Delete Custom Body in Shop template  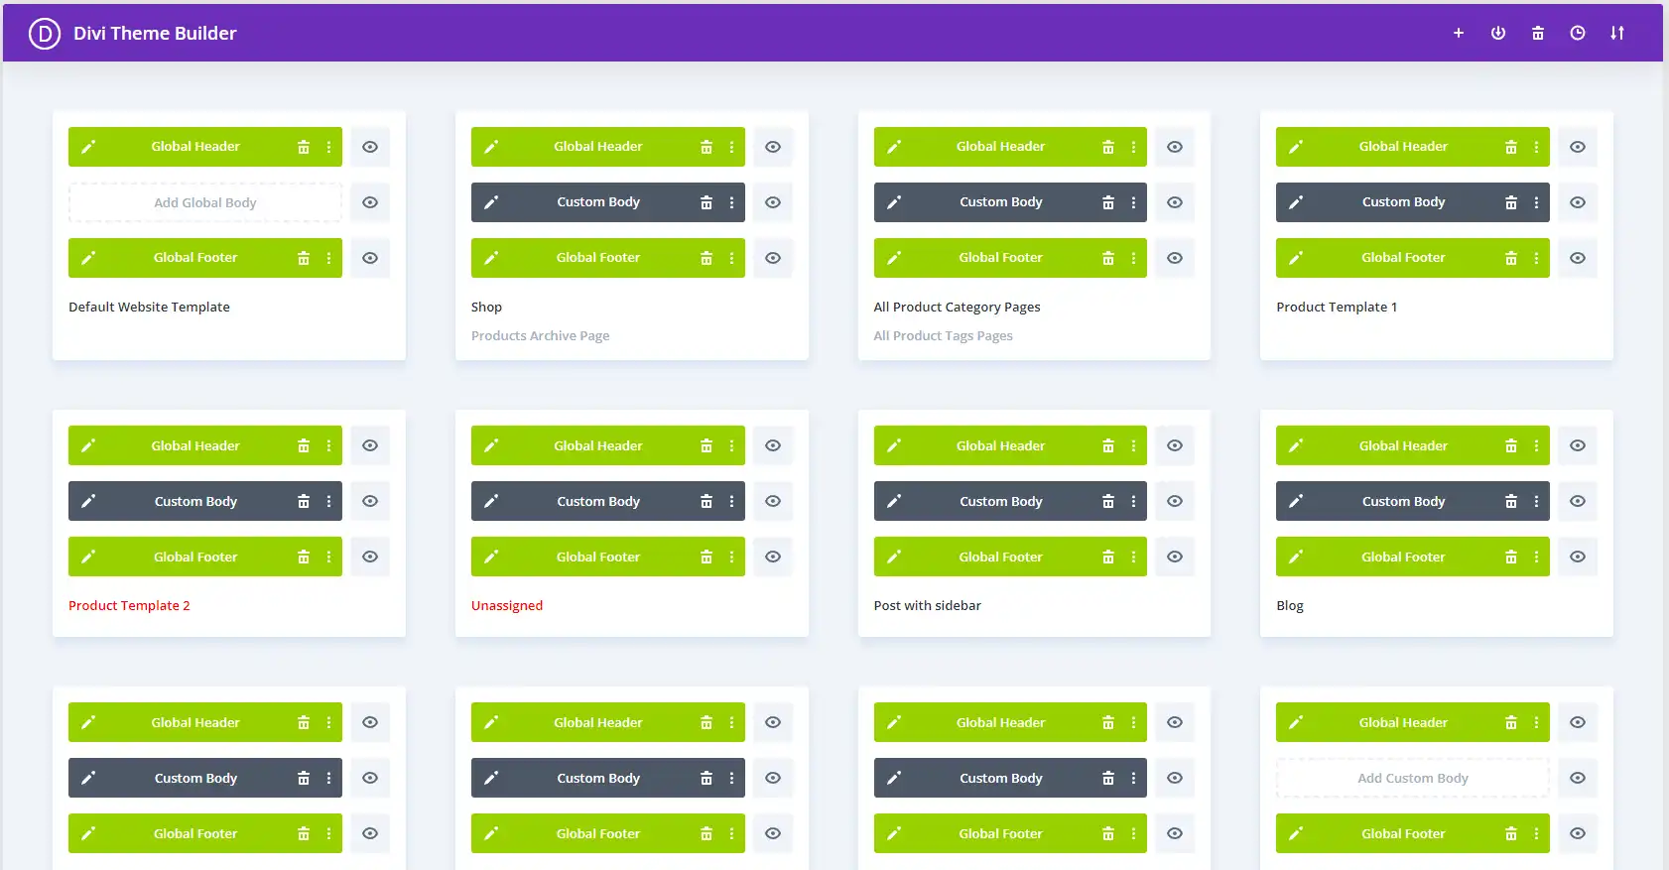click(x=706, y=202)
